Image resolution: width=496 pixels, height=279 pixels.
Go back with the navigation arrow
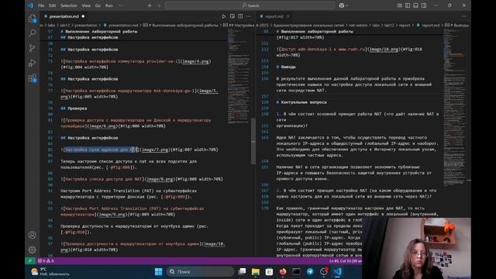coord(150,5)
